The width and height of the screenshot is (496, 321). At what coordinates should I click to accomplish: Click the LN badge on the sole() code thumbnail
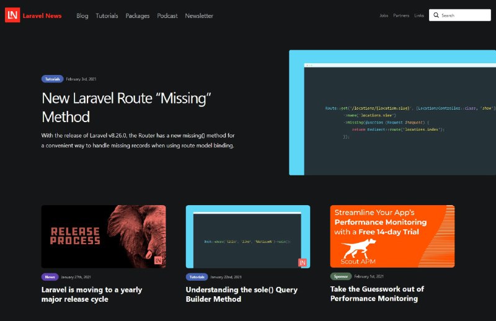click(303, 263)
